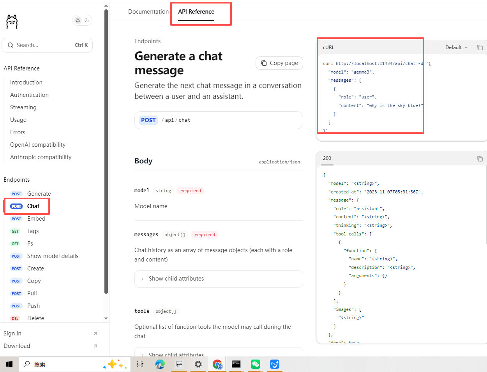The width and height of the screenshot is (487, 372).
Task: Click the application/json content type label
Action: (279, 162)
